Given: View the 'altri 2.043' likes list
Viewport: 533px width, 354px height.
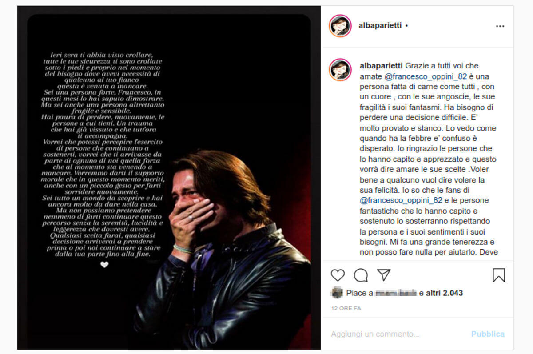Looking at the screenshot, I should click(x=444, y=293).
